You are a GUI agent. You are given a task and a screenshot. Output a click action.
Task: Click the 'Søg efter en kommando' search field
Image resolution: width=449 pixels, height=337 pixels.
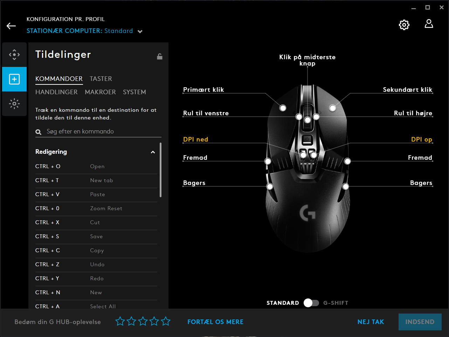[x=102, y=132]
